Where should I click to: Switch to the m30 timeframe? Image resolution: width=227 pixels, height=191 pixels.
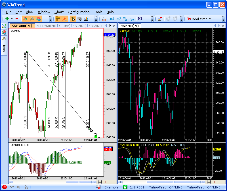click(132, 19)
